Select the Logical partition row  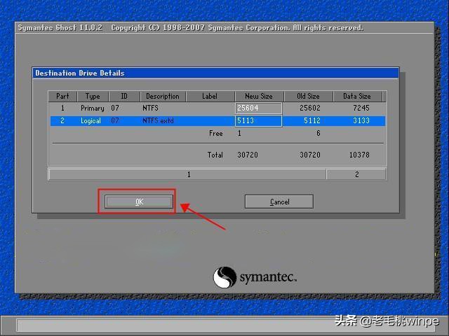pyautogui.click(x=217, y=121)
